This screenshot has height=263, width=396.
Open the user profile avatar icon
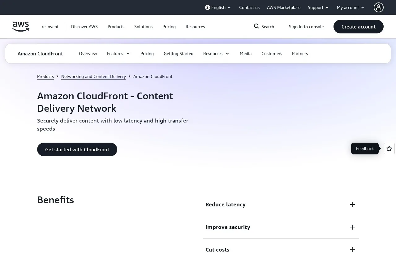coord(379,7)
